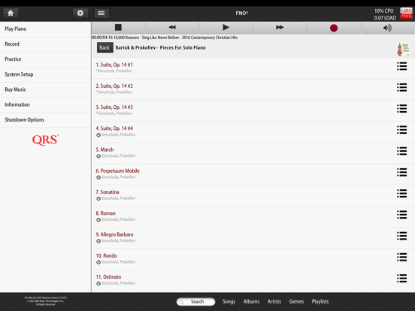The image size is (415, 311).
Task: Switch to Playlists tab
Action: [x=320, y=301]
